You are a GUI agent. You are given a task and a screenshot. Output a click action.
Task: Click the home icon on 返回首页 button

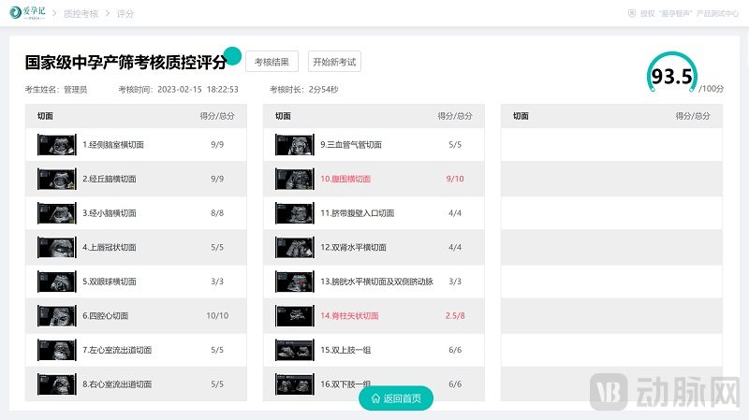click(x=375, y=398)
